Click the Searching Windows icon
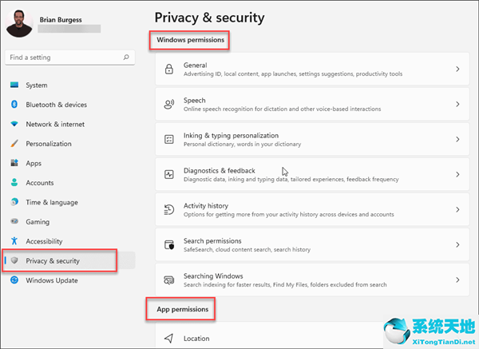479x349 pixels. pyautogui.click(x=168, y=280)
